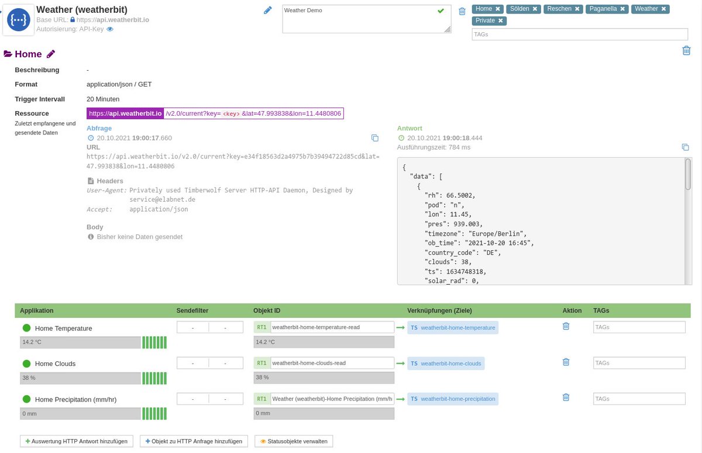Click the Weather API logo icon
The height and width of the screenshot is (453, 702).
click(x=19, y=20)
